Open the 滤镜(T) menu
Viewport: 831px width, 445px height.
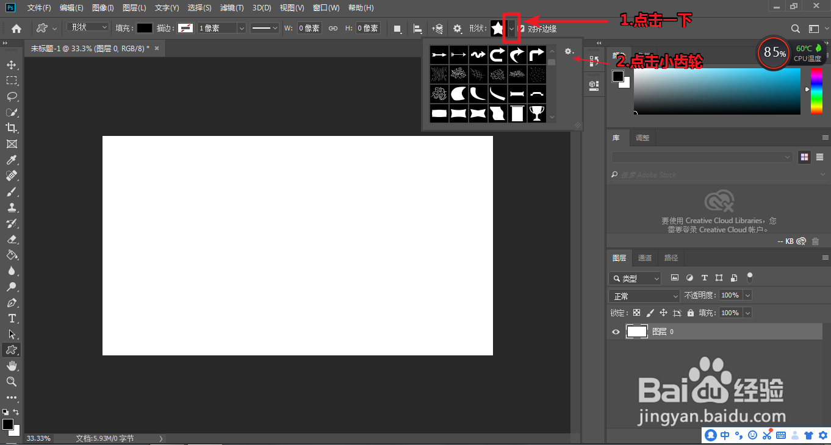[x=232, y=8]
